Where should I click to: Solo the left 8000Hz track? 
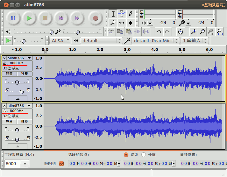tap(25, 74)
